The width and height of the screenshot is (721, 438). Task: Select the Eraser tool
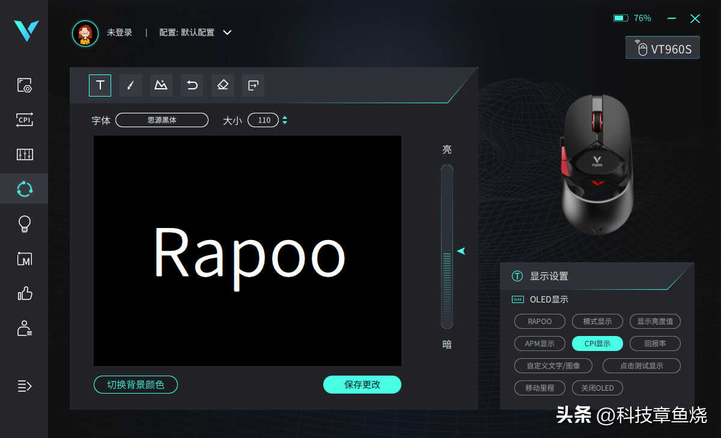pyautogui.click(x=222, y=85)
